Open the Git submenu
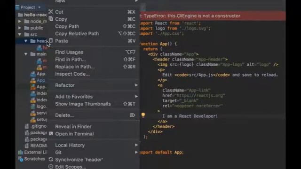Viewport: 301px width, 169px height. [93, 153]
